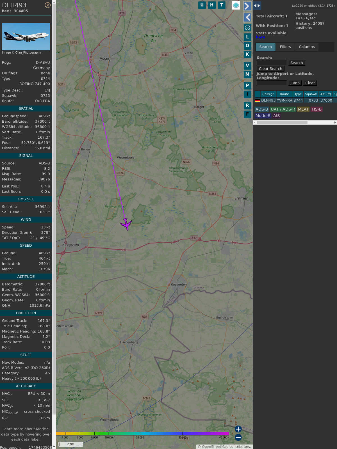The height and width of the screenshot is (449, 337).
Task: Sort table by Squawk column
Action: tap(311, 94)
